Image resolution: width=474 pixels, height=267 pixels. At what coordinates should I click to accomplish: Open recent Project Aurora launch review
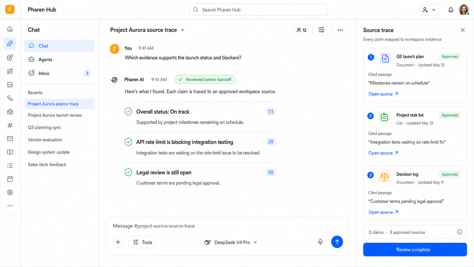(x=55, y=115)
